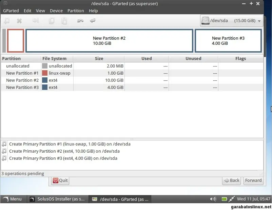Click the blue ext4 swatch for Partition #3

[x=45, y=87]
